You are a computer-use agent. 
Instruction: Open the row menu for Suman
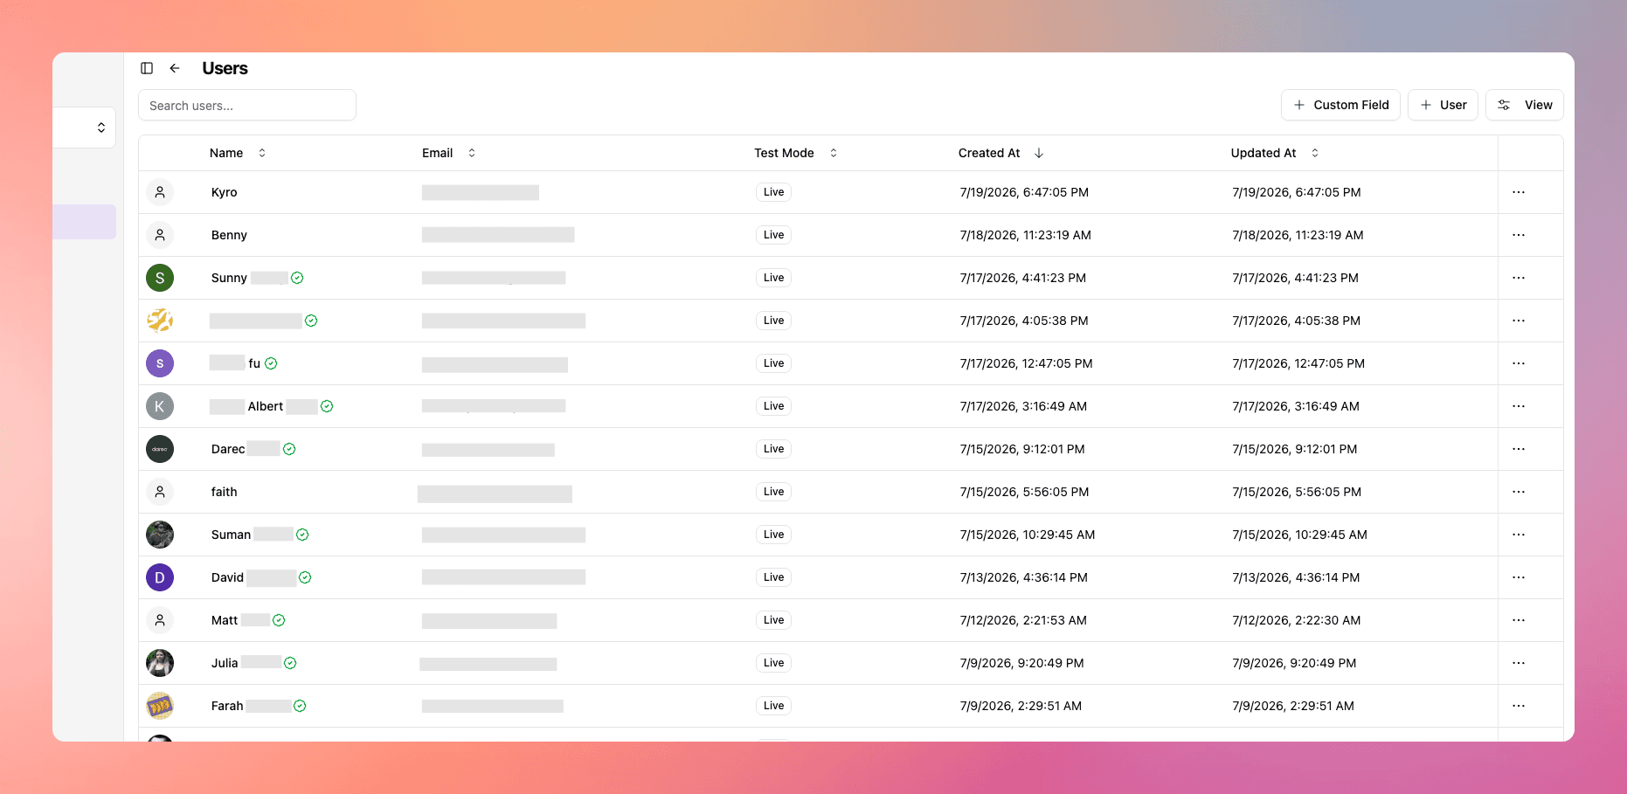[x=1519, y=535]
